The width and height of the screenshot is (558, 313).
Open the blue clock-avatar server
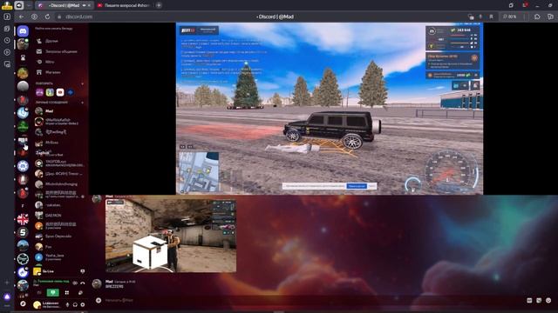[23, 113]
